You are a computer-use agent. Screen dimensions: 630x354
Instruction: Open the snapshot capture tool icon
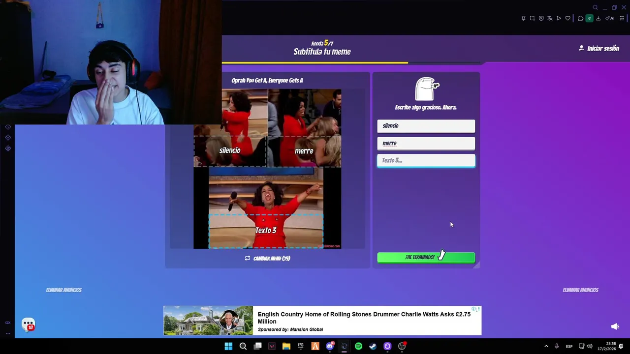coord(532,18)
